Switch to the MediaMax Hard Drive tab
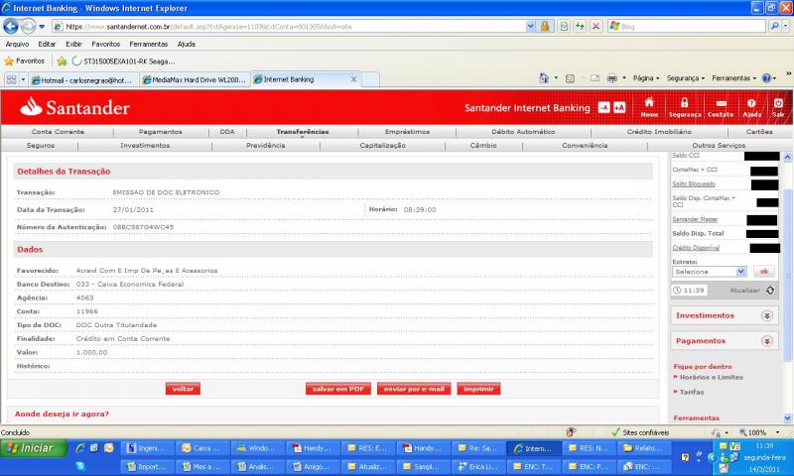Screen dimensions: 794x476 195,80
